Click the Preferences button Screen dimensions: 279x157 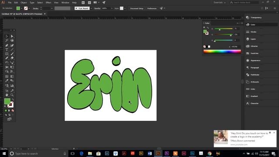pos(152,8)
